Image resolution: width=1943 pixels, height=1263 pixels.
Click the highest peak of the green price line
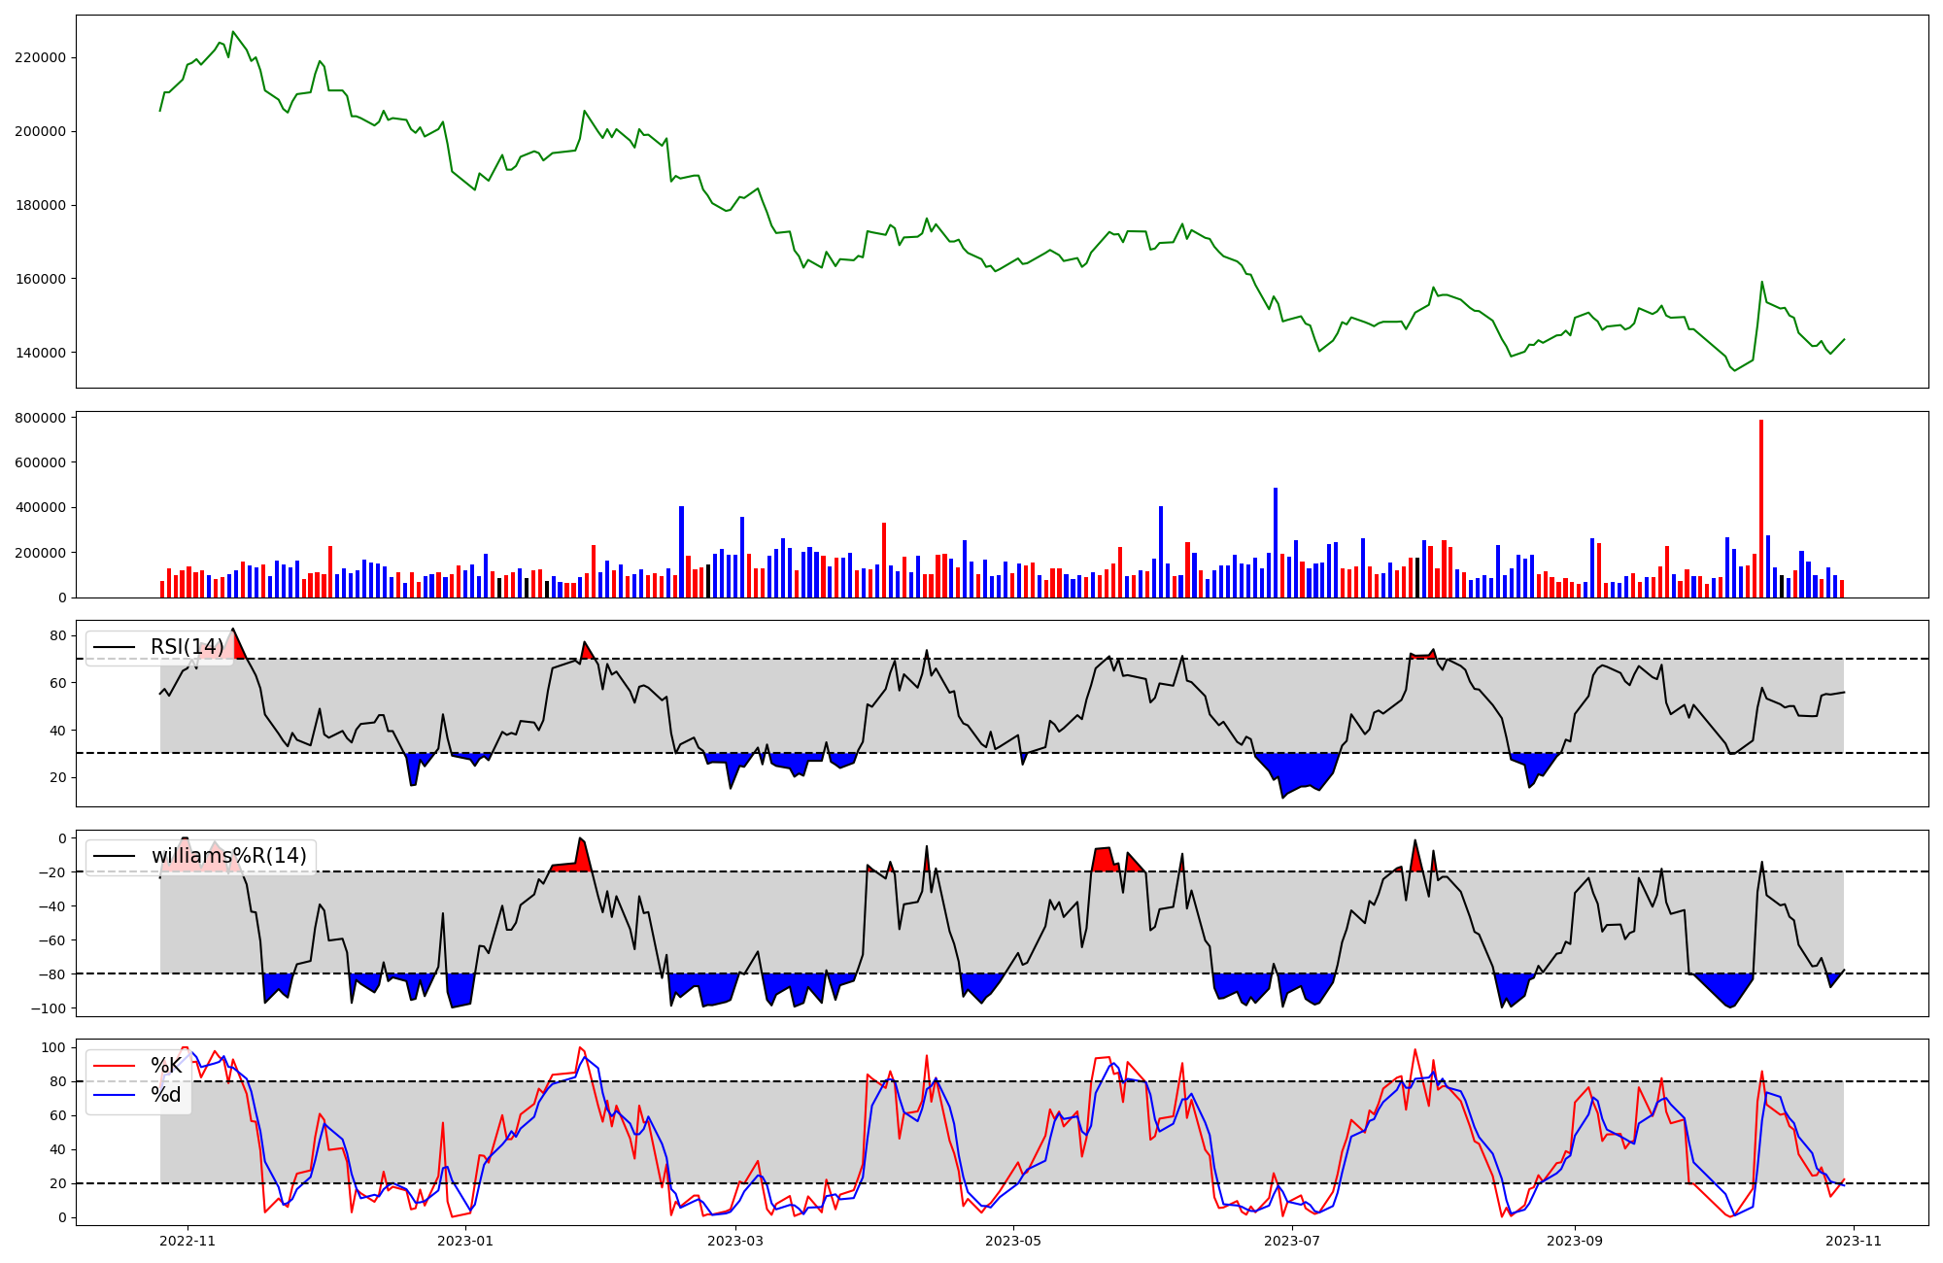point(232,32)
